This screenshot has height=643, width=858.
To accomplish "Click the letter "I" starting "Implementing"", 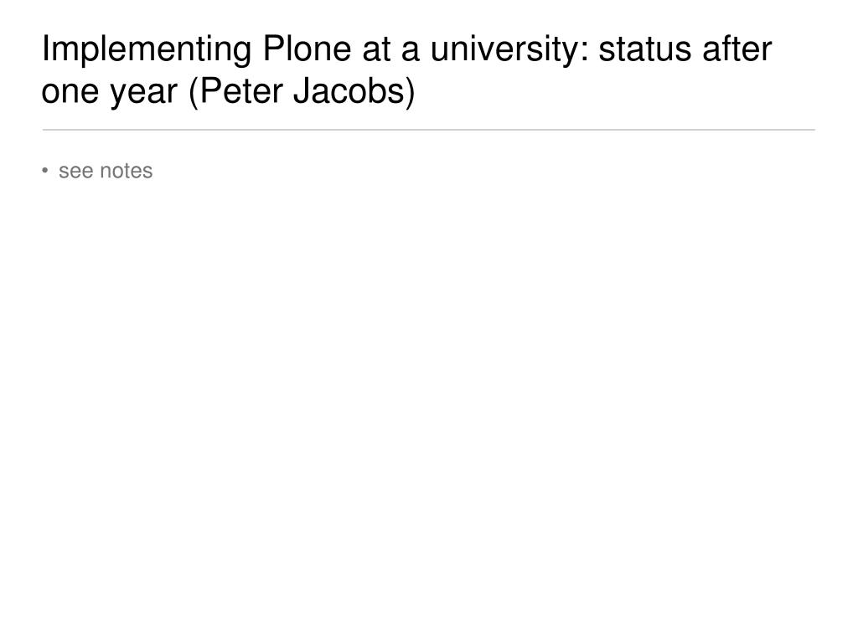I will pos(46,50).
